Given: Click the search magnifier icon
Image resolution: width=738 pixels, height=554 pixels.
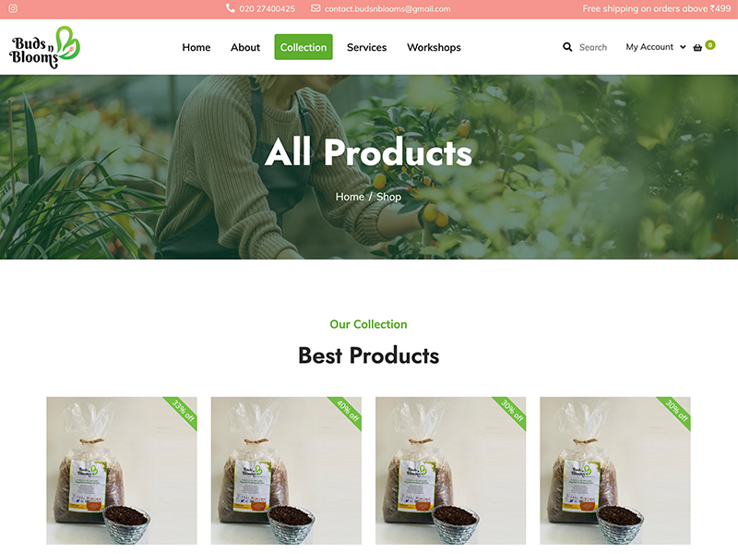Looking at the screenshot, I should tap(567, 47).
